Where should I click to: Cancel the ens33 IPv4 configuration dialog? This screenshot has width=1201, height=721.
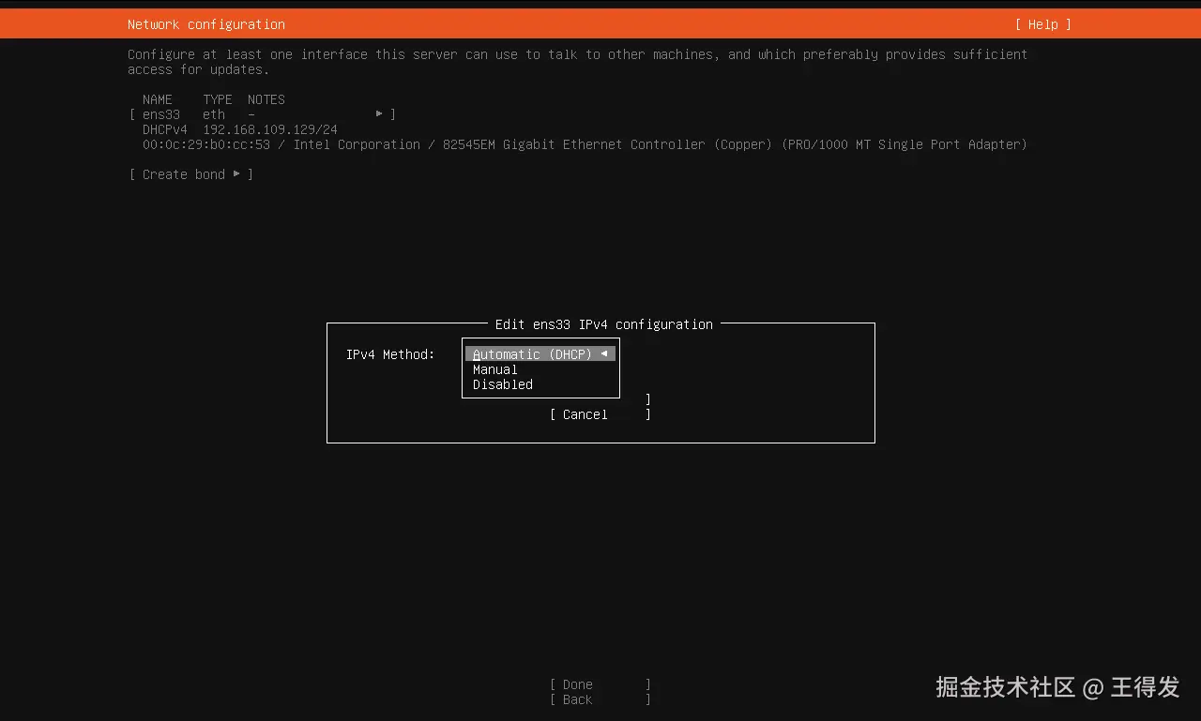(x=600, y=414)
